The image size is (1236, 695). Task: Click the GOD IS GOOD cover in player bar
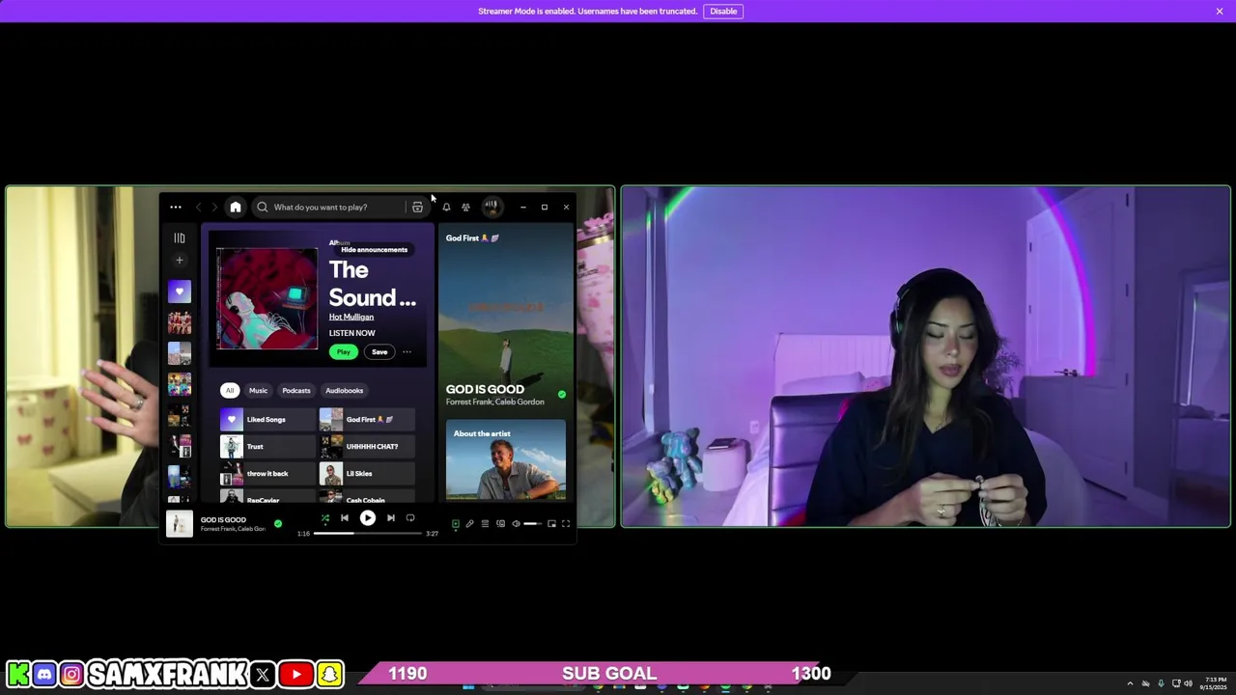pos(179,524)
